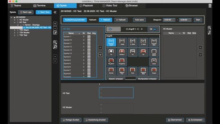The width and height of the screenshot is (220, 124).
Task: Start the Stoppuhr timer
Action: point(198,20)
